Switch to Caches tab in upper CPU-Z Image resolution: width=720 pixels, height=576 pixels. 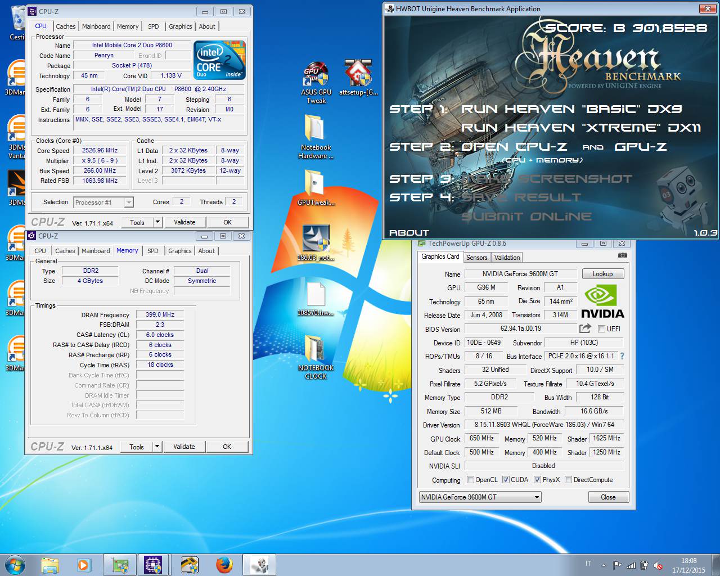tap(65, 26)
